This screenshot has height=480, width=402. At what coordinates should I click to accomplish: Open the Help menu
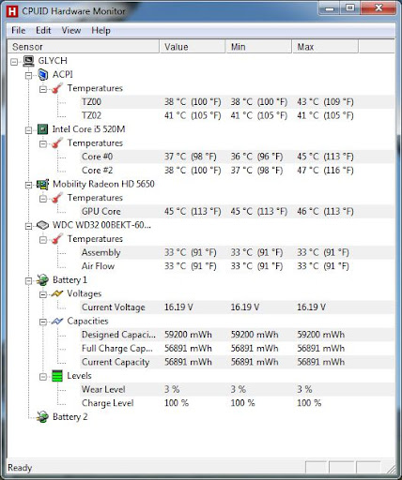coord(100,30)
